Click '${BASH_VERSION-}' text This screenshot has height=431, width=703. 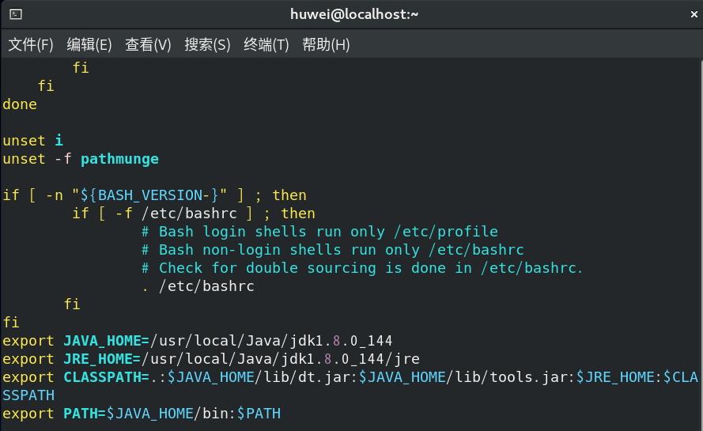(149, 195)
